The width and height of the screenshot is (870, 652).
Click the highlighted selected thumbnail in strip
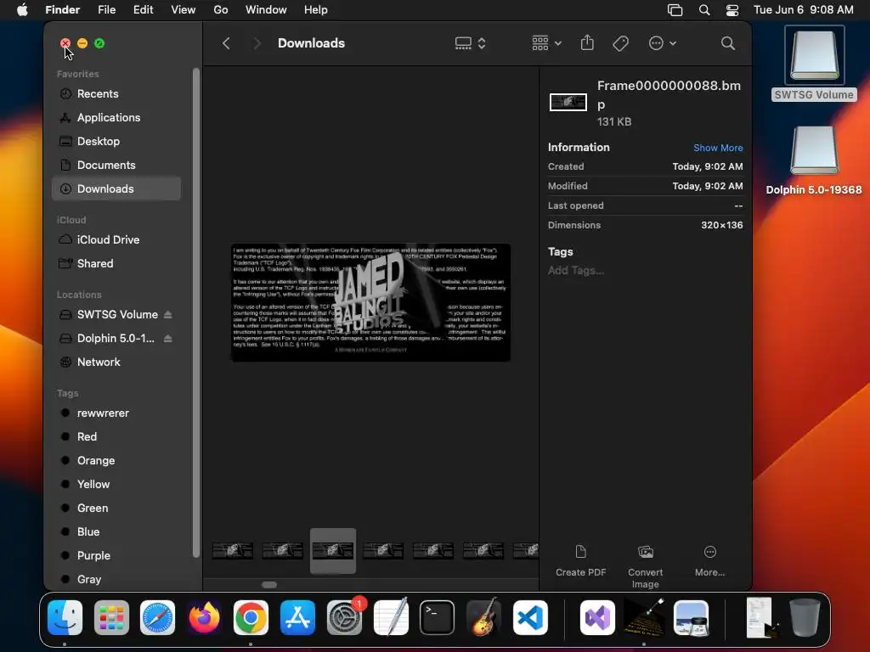333,550
